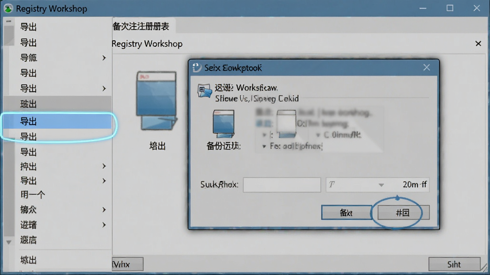Click the menu scrollbar top button
Image resolution: width=490 pixels, height=275 pixels.
[9, 21]
